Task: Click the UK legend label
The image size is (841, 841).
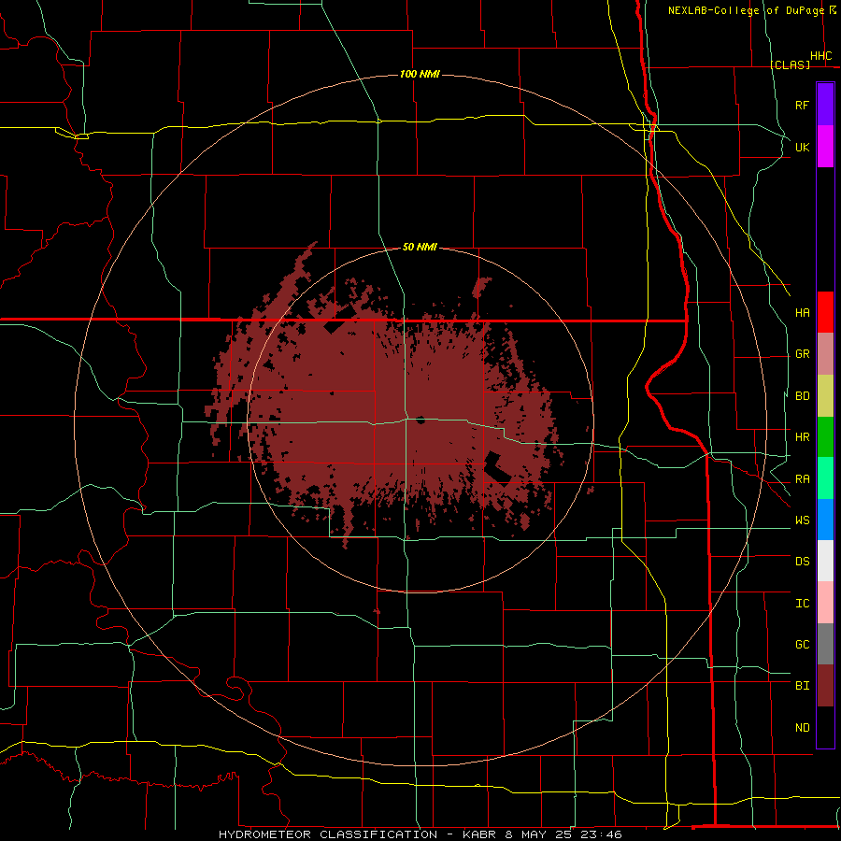Action: coord(802,147)
